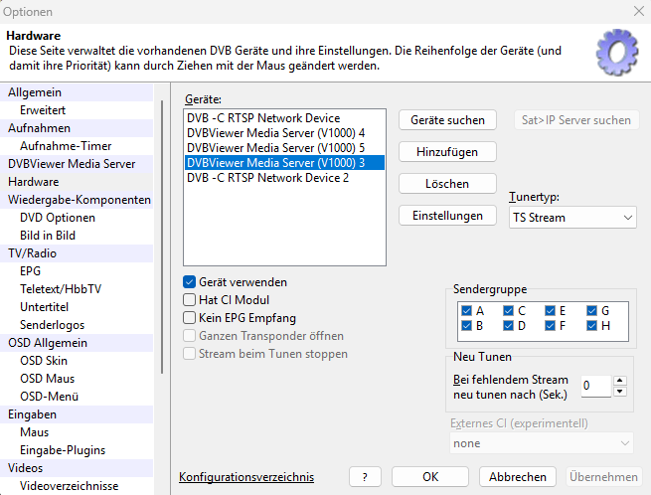Viewport: 651px width, 495px height.
Task: Open the 'TV/Radio' settings category
Action: [x=33, y=253]
